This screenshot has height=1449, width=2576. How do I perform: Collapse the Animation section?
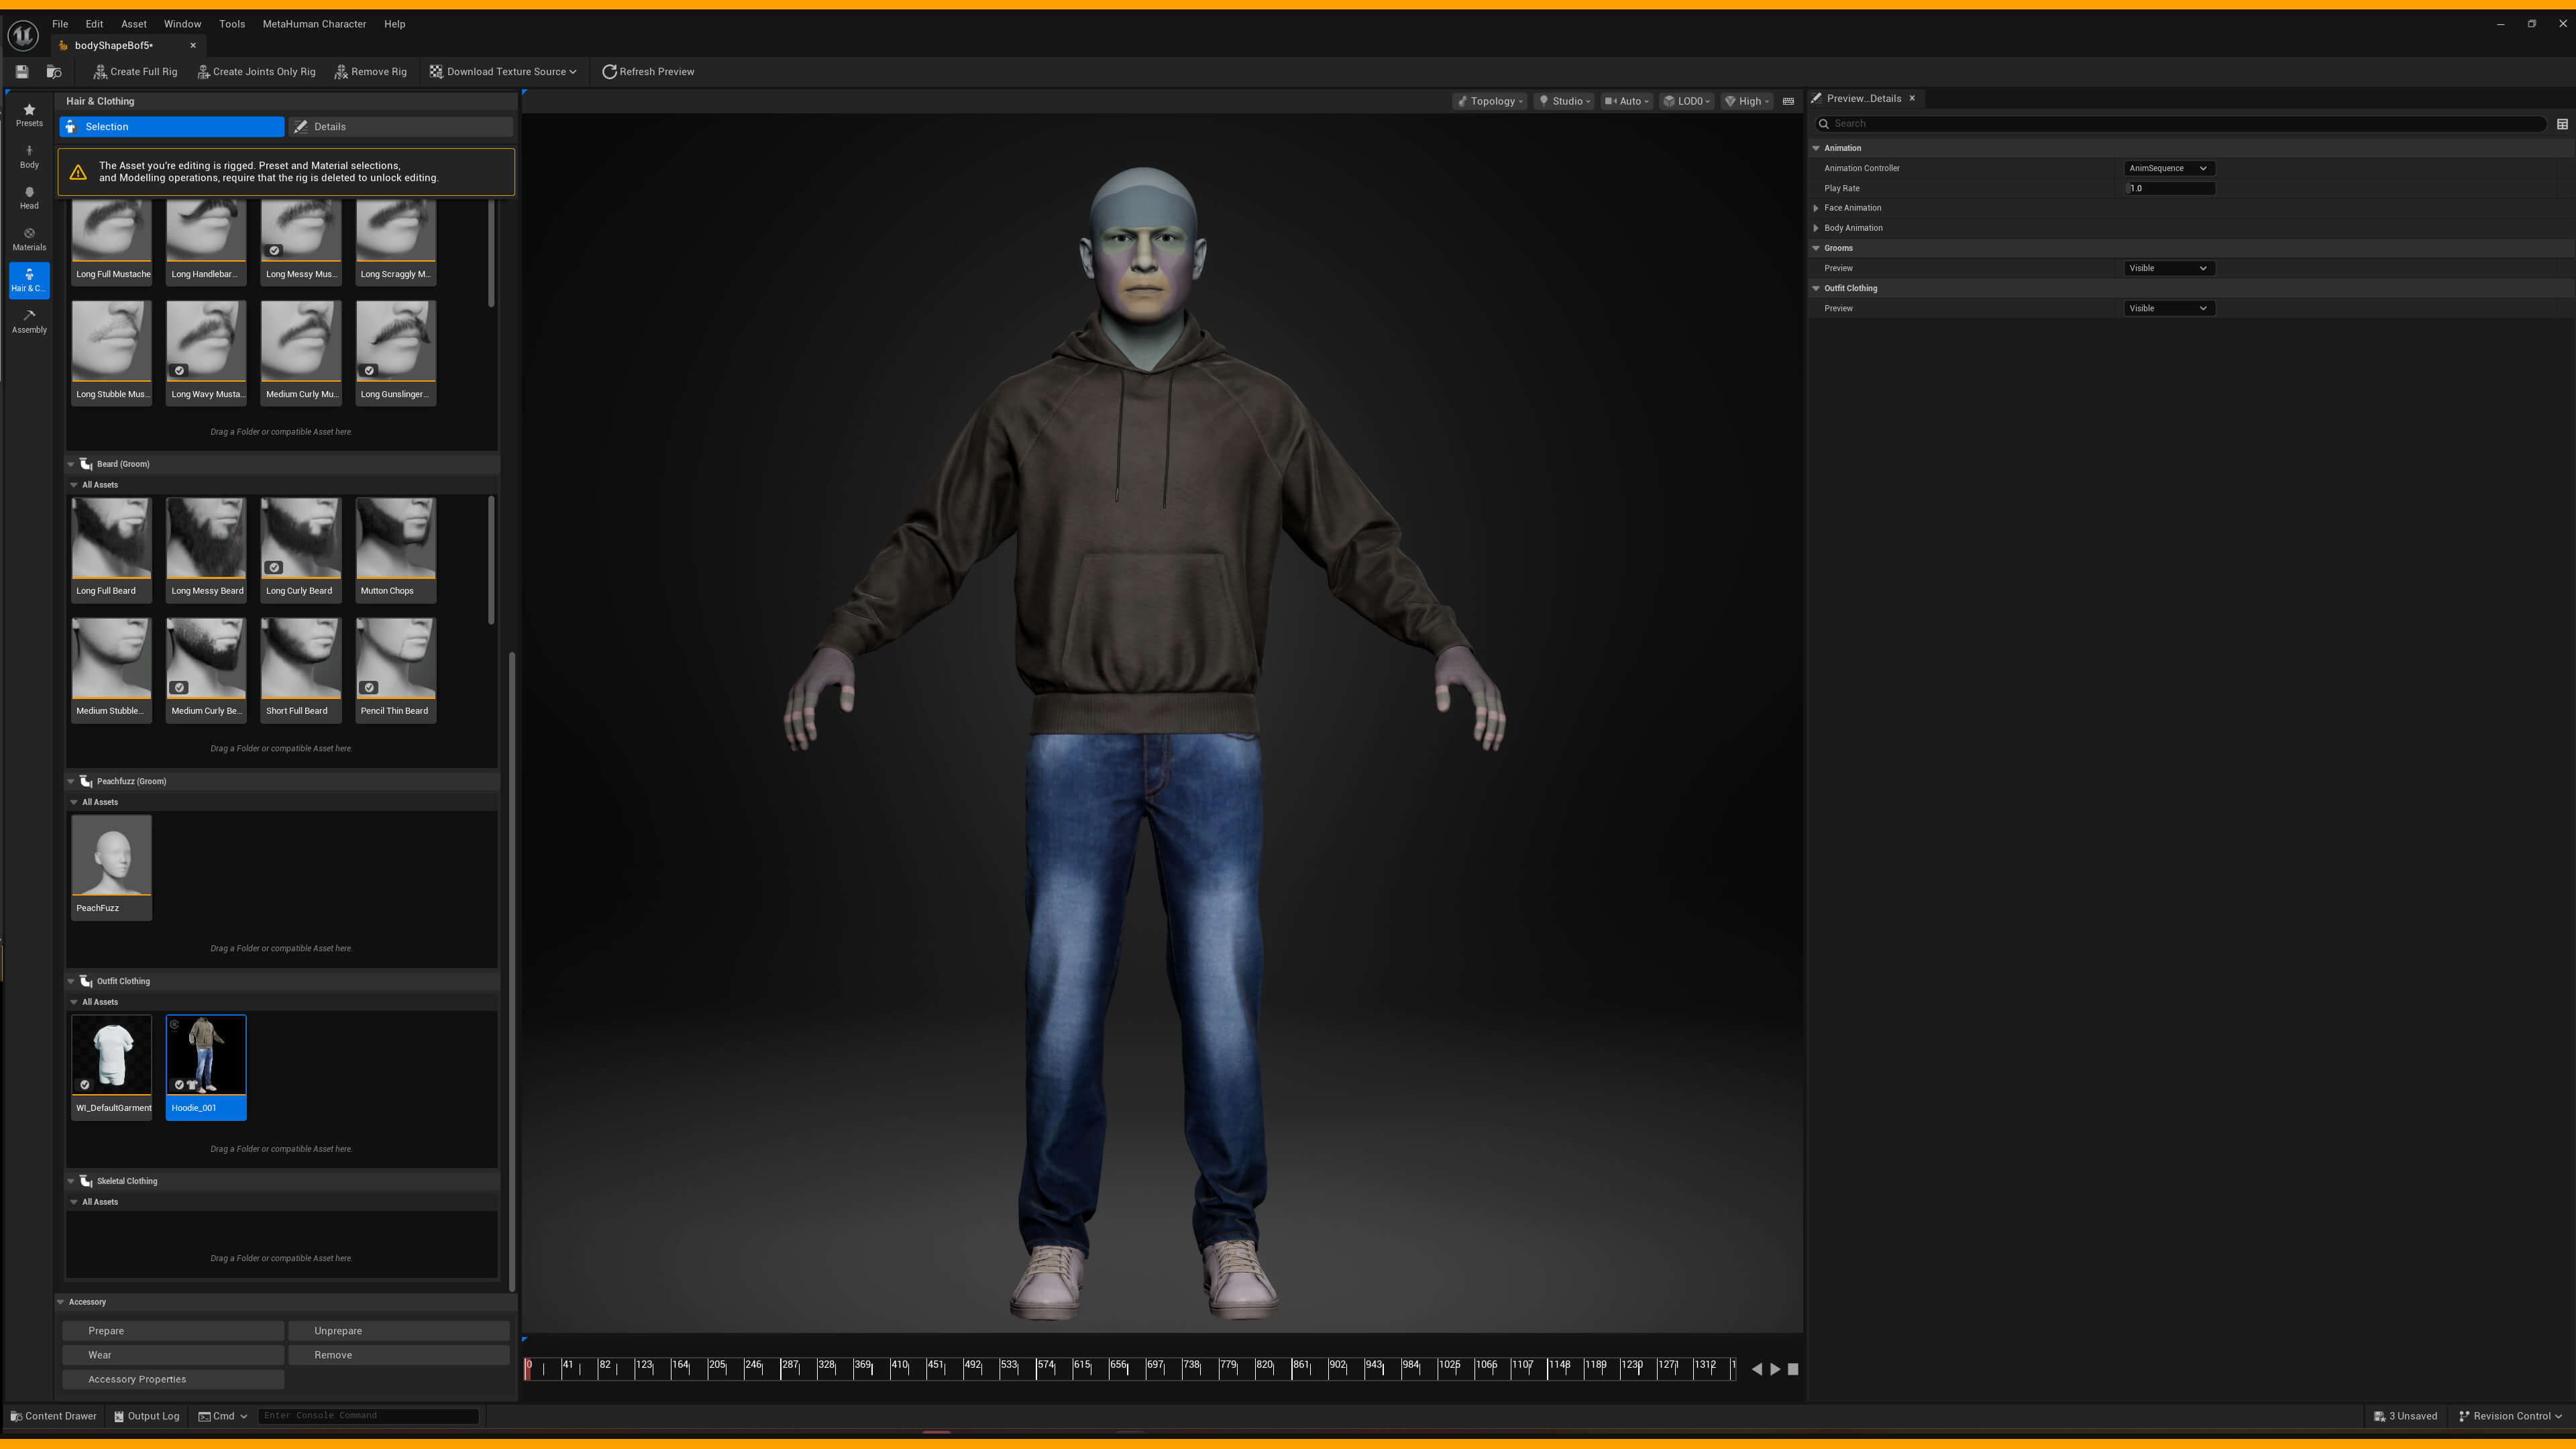pyautogui.click(x=1816, y=148)
